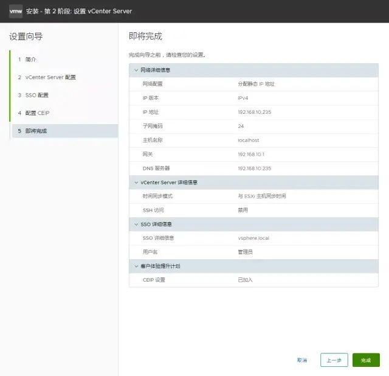
Task: Click the 时间同步模式 row label
Action: 157,196
